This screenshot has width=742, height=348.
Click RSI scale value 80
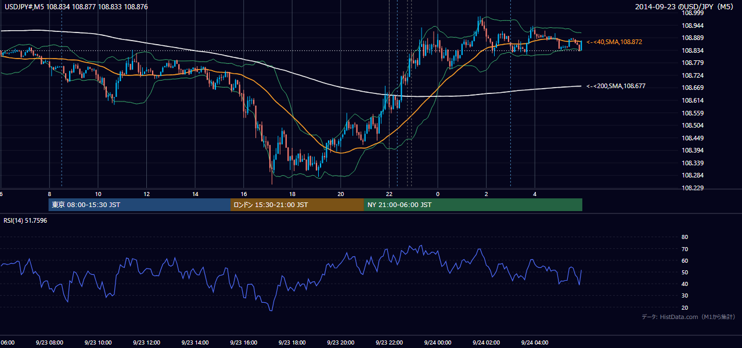(685, 237)
